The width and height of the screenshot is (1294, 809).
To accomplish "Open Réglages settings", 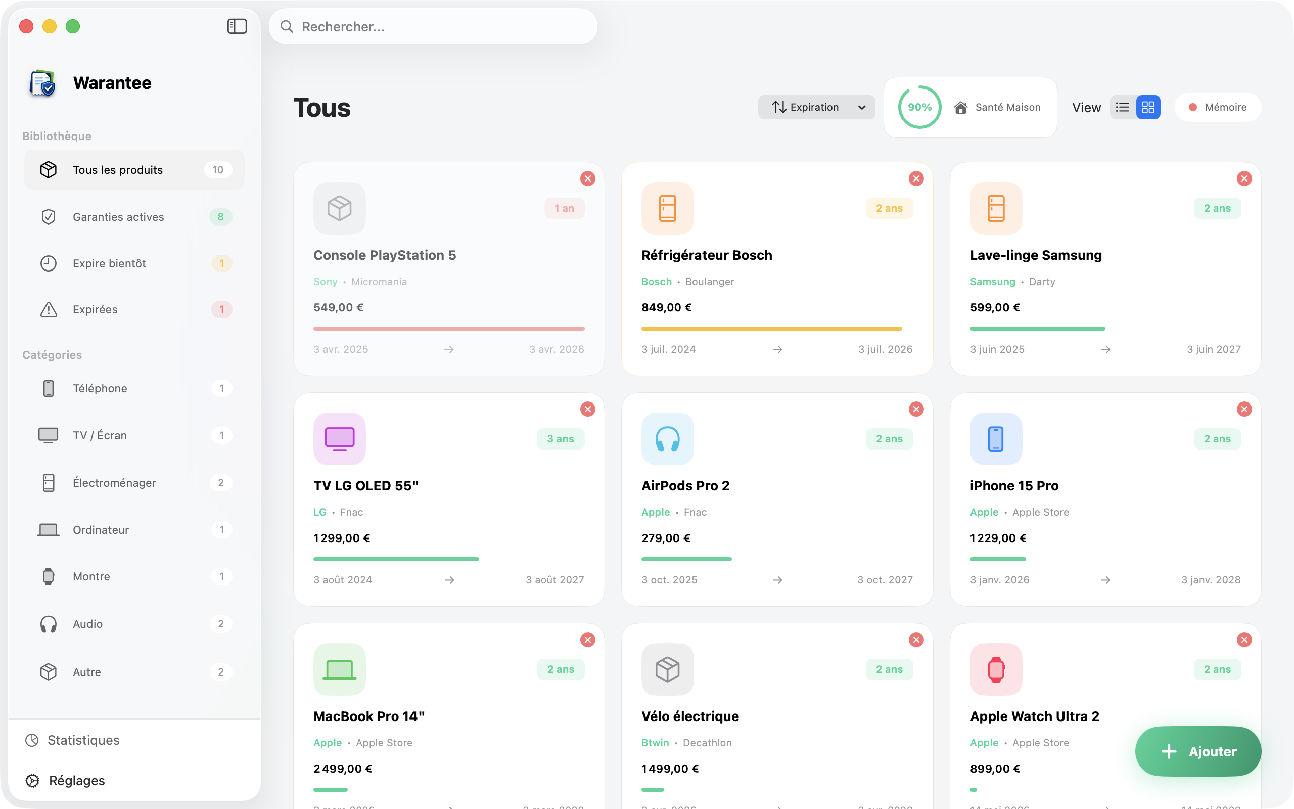I will tap(65, 781).
